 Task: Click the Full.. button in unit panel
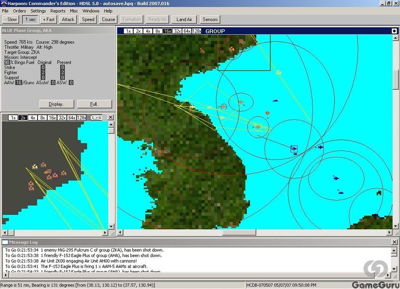tap(94, 104)
